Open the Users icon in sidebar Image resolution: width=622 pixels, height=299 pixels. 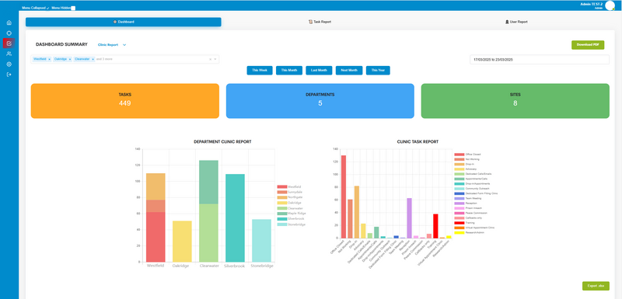(9, 54)
